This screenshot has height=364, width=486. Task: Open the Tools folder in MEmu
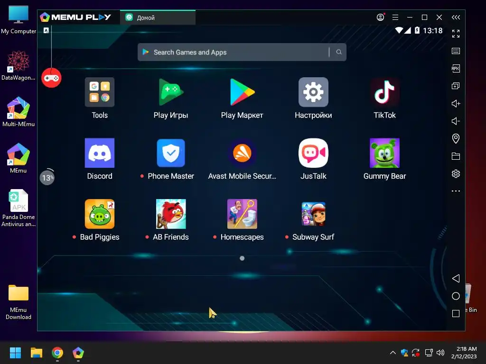[100, 92]
